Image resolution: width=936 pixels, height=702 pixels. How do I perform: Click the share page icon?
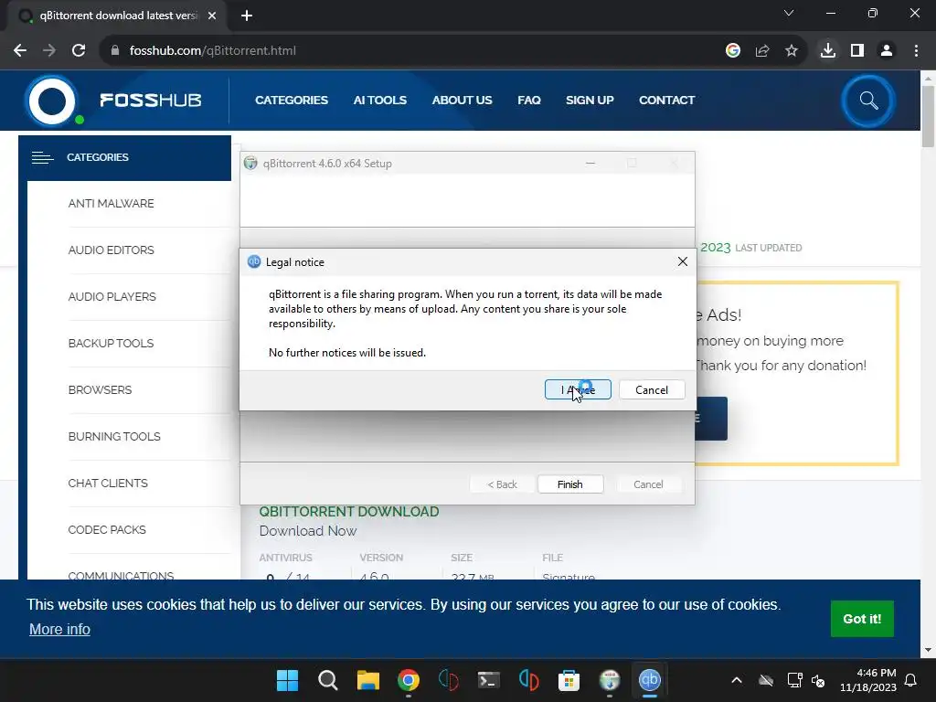[x=762, y=51]
